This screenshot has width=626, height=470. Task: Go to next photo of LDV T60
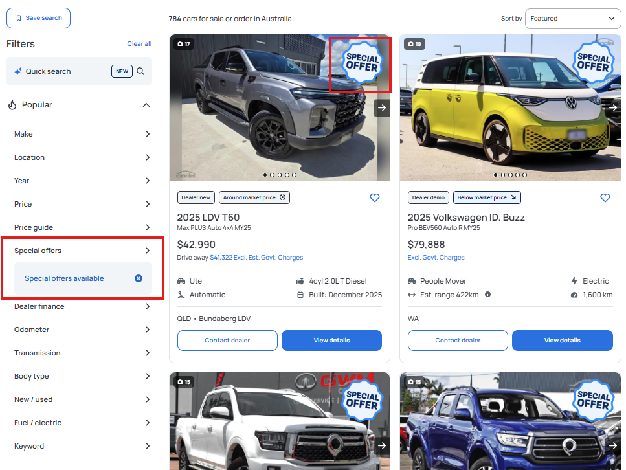coord(382,108)
